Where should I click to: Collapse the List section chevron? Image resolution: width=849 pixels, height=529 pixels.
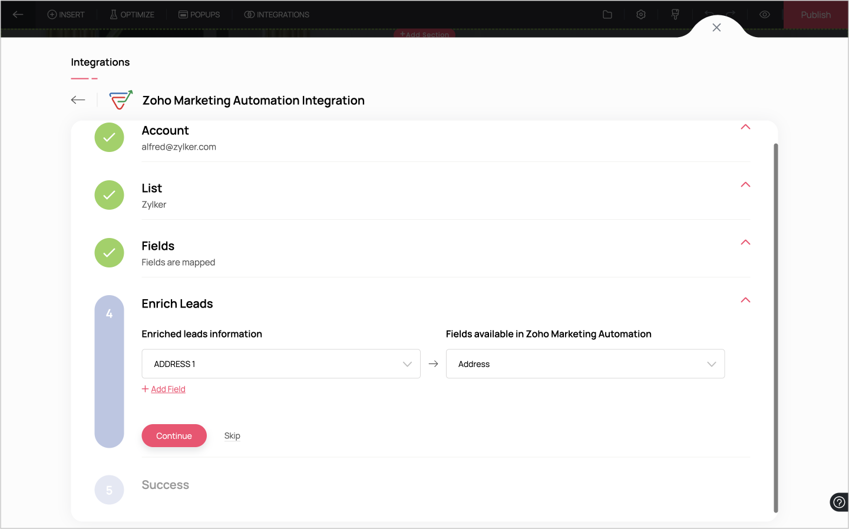pos(745,185)
